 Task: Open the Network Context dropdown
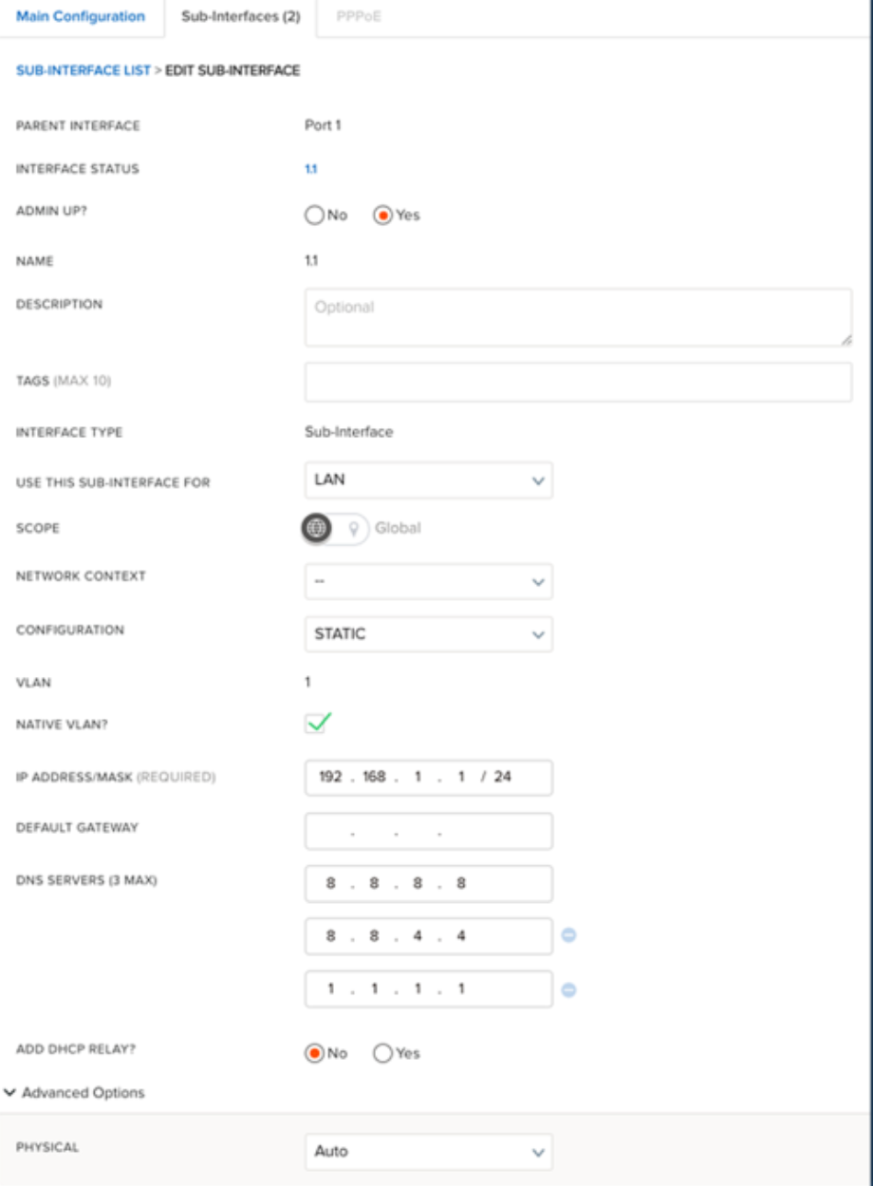click(x=428, y=581)
